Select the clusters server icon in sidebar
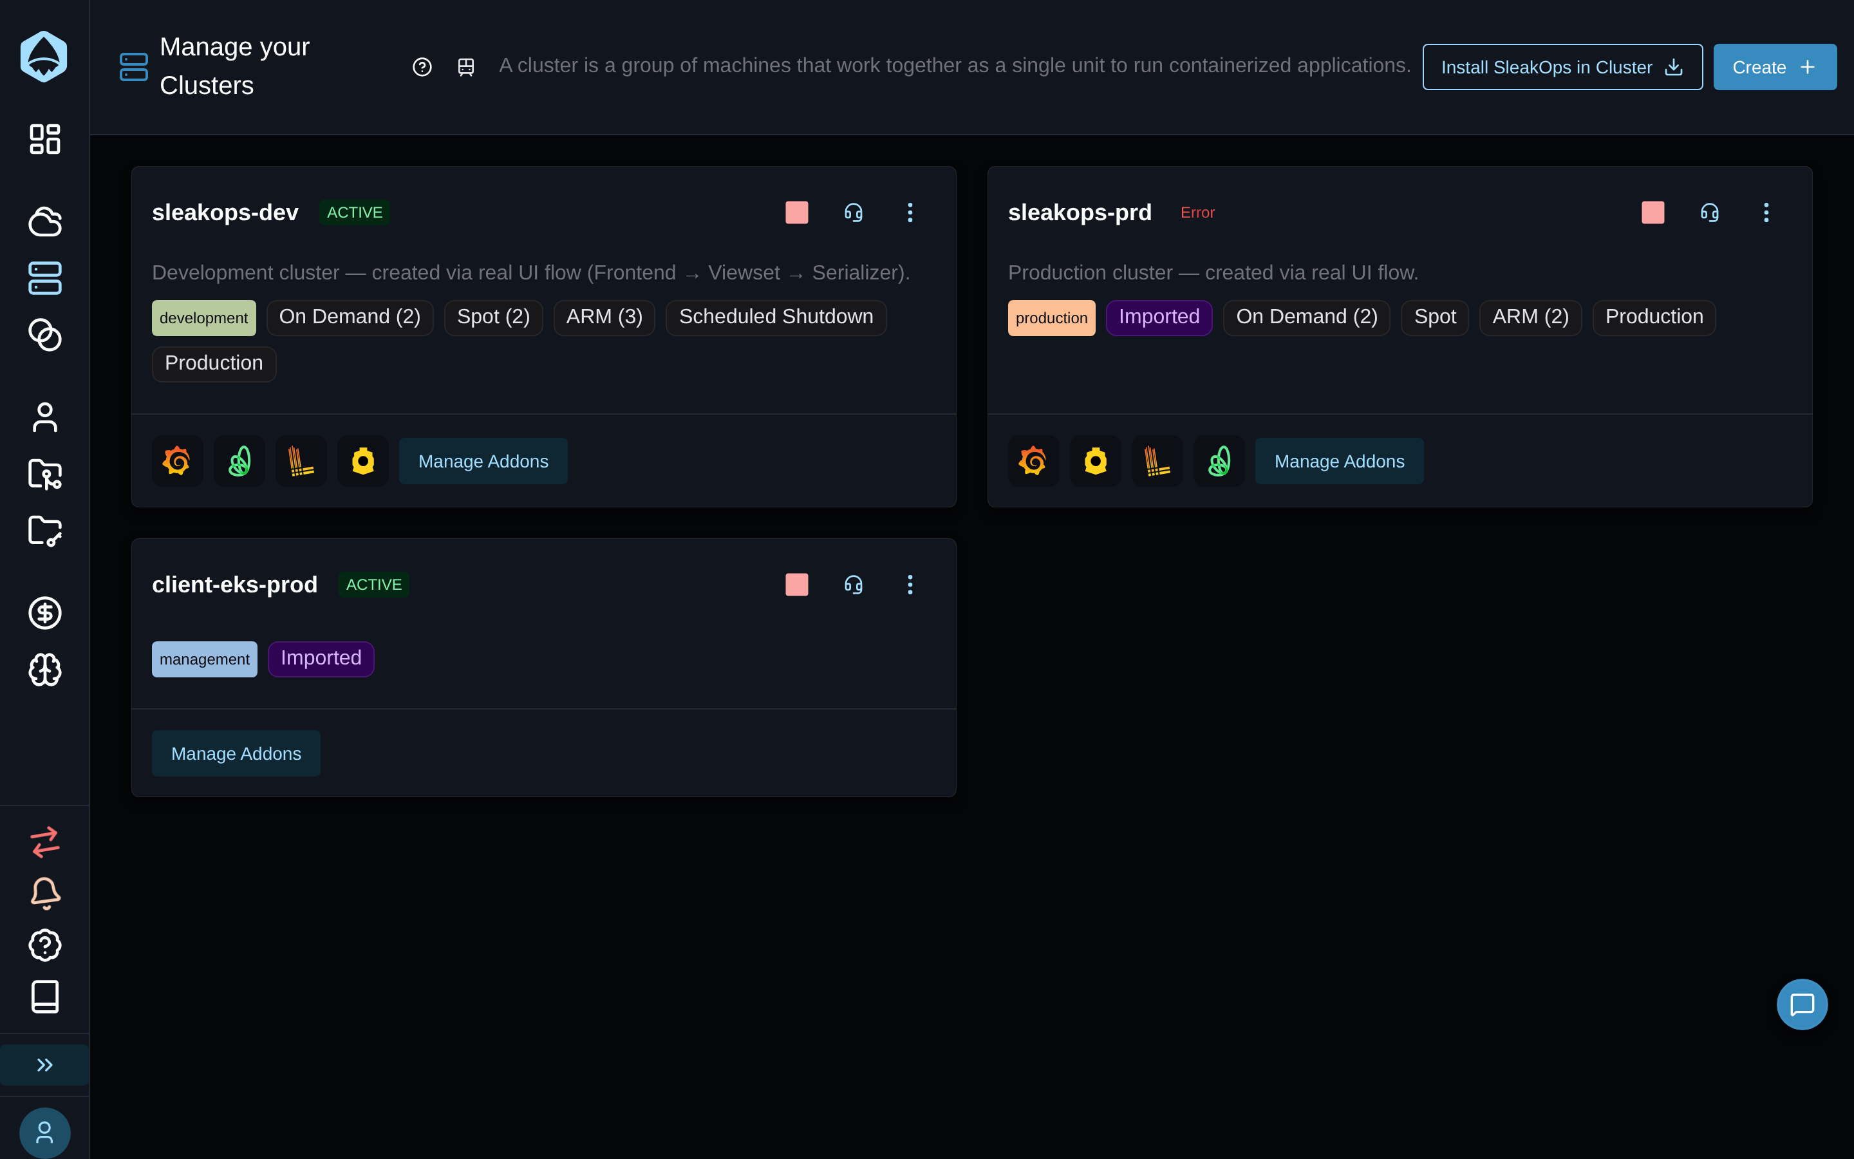The height and width of the screenshot is (1159, 1854). click(x=44, y=278)
